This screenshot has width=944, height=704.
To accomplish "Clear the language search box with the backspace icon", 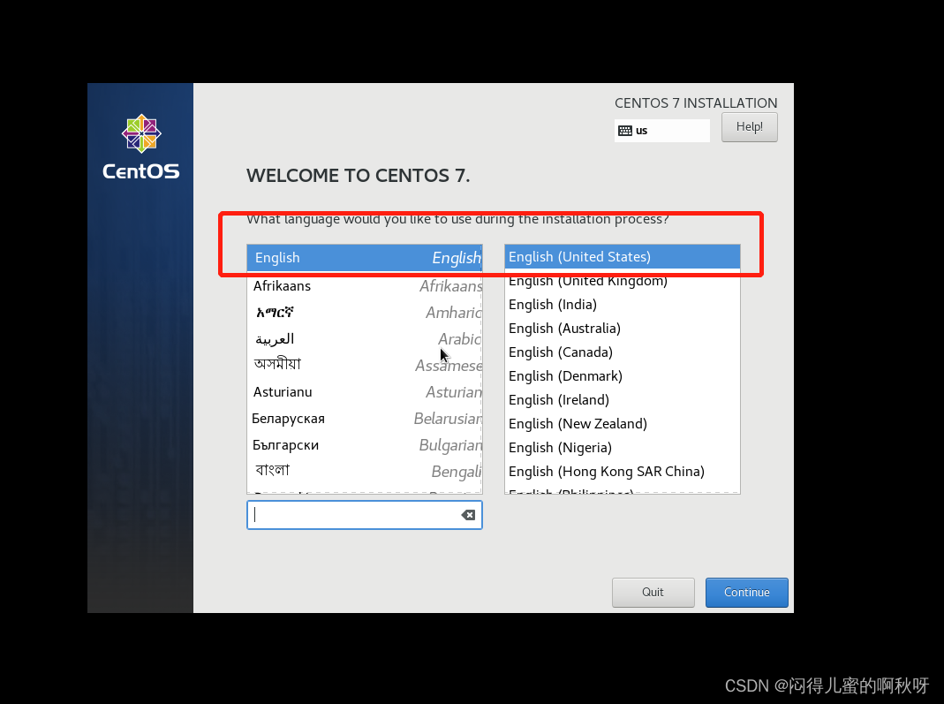I will click(468, 515).
